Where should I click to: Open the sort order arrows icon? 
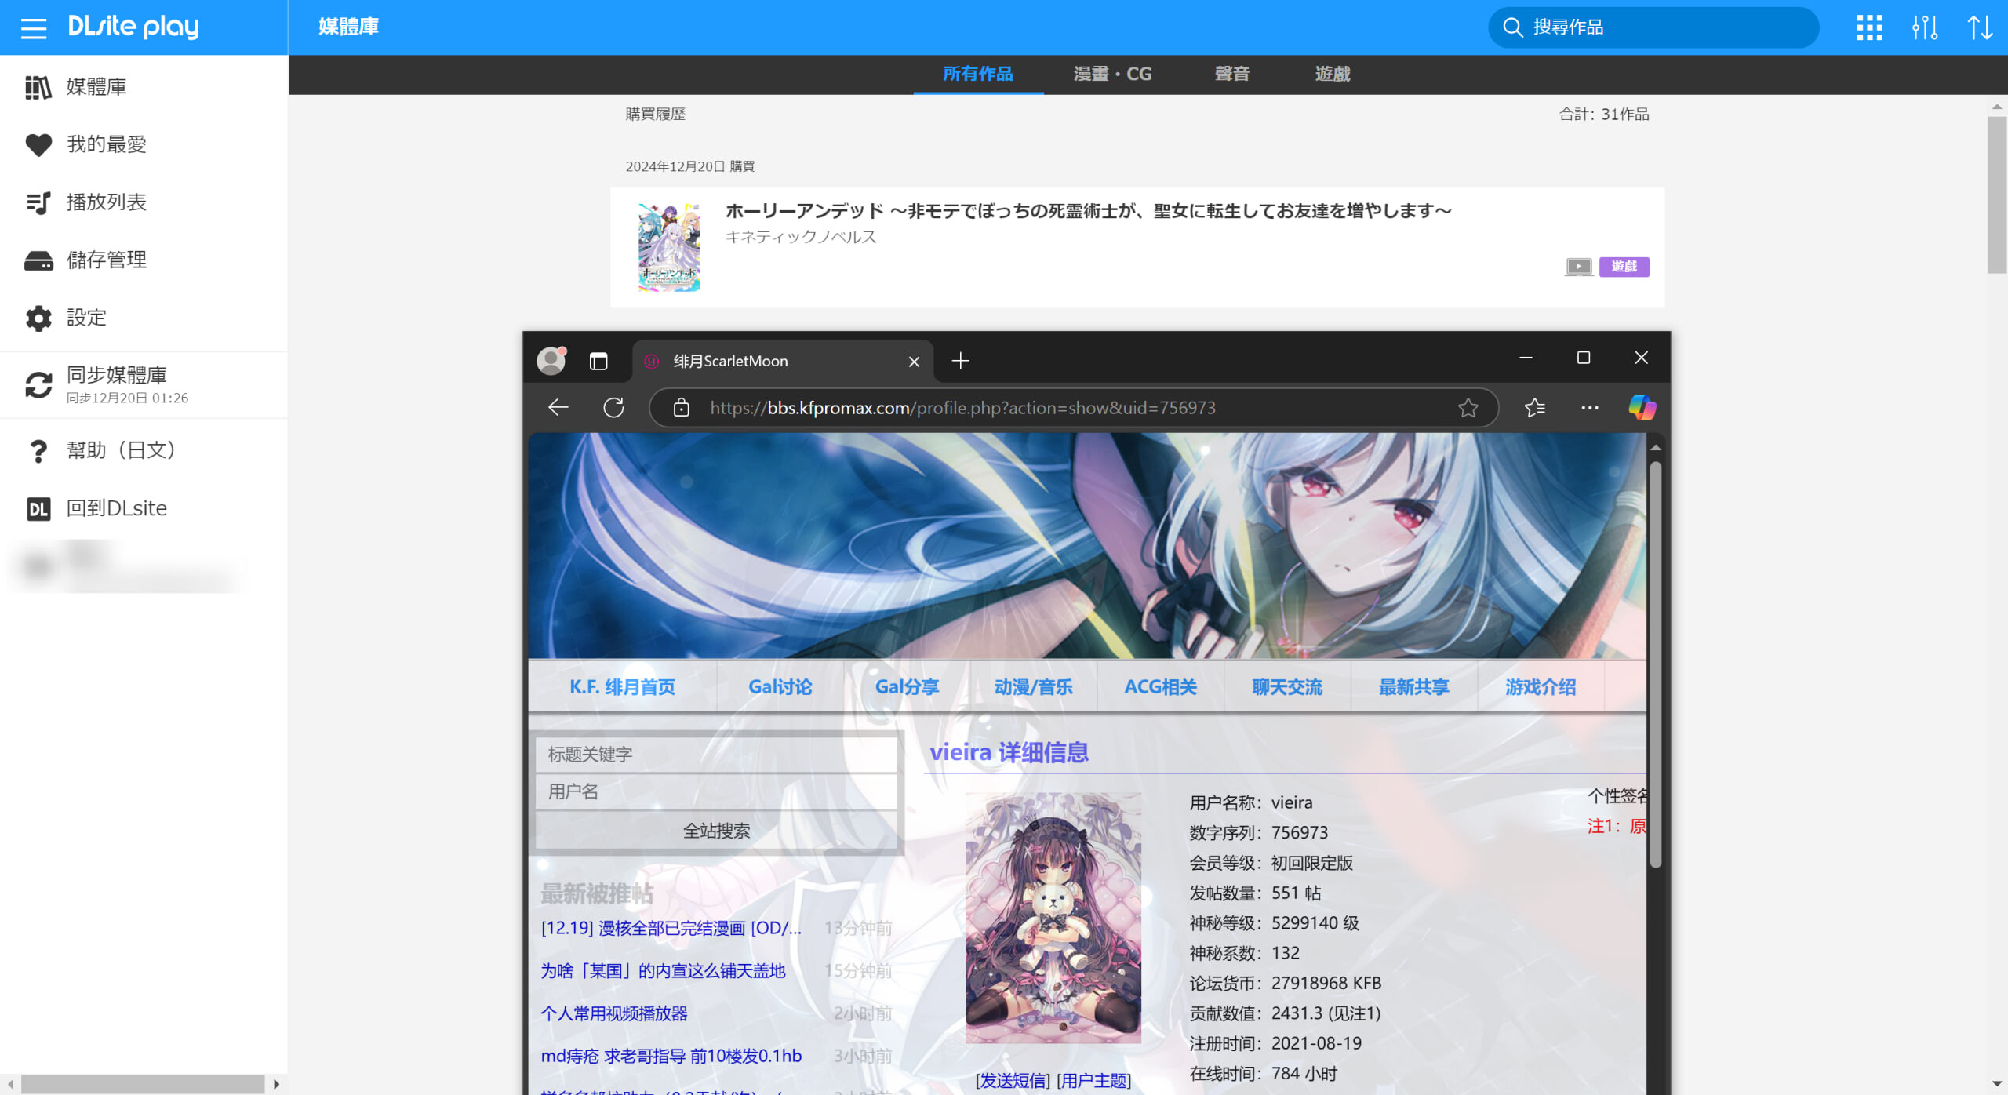1980,28
